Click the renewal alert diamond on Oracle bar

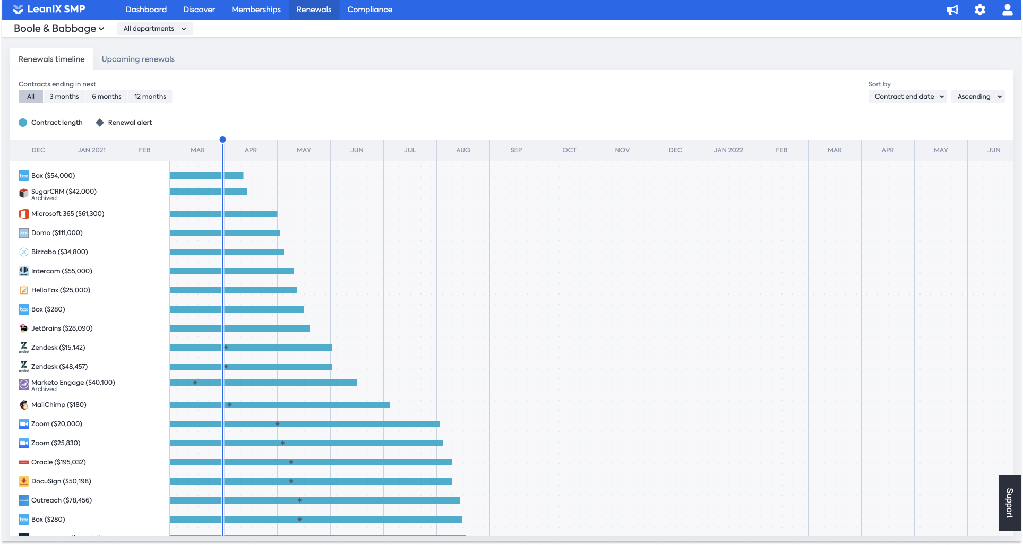coord(291,462)
